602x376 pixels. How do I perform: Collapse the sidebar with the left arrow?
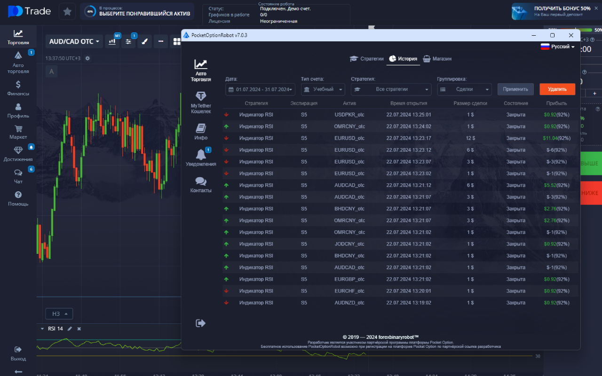[x=18, y=372]
